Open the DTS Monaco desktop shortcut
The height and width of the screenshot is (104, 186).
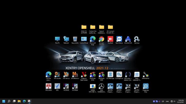coord(75,74)
